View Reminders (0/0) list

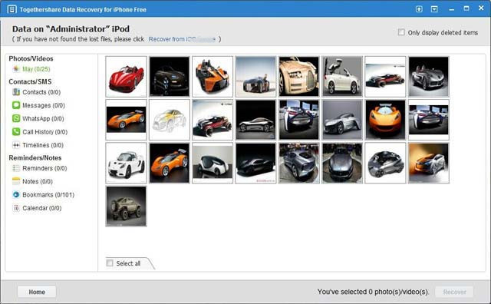44,168
